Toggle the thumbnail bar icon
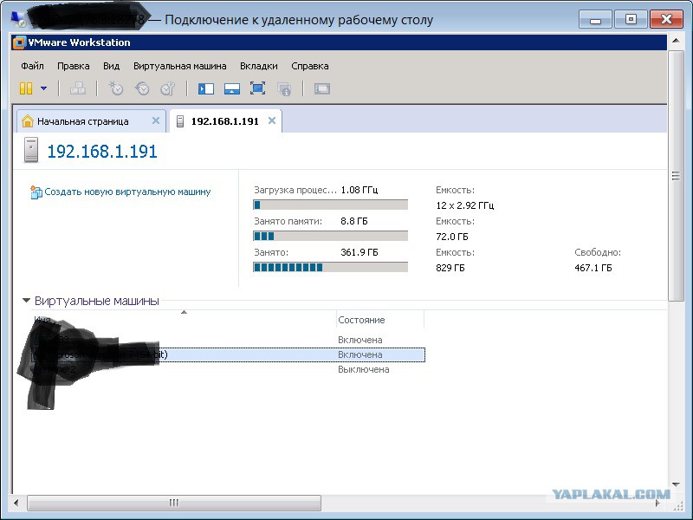The height and width of the screenshot is (520, 693). [x=232, y=89]
